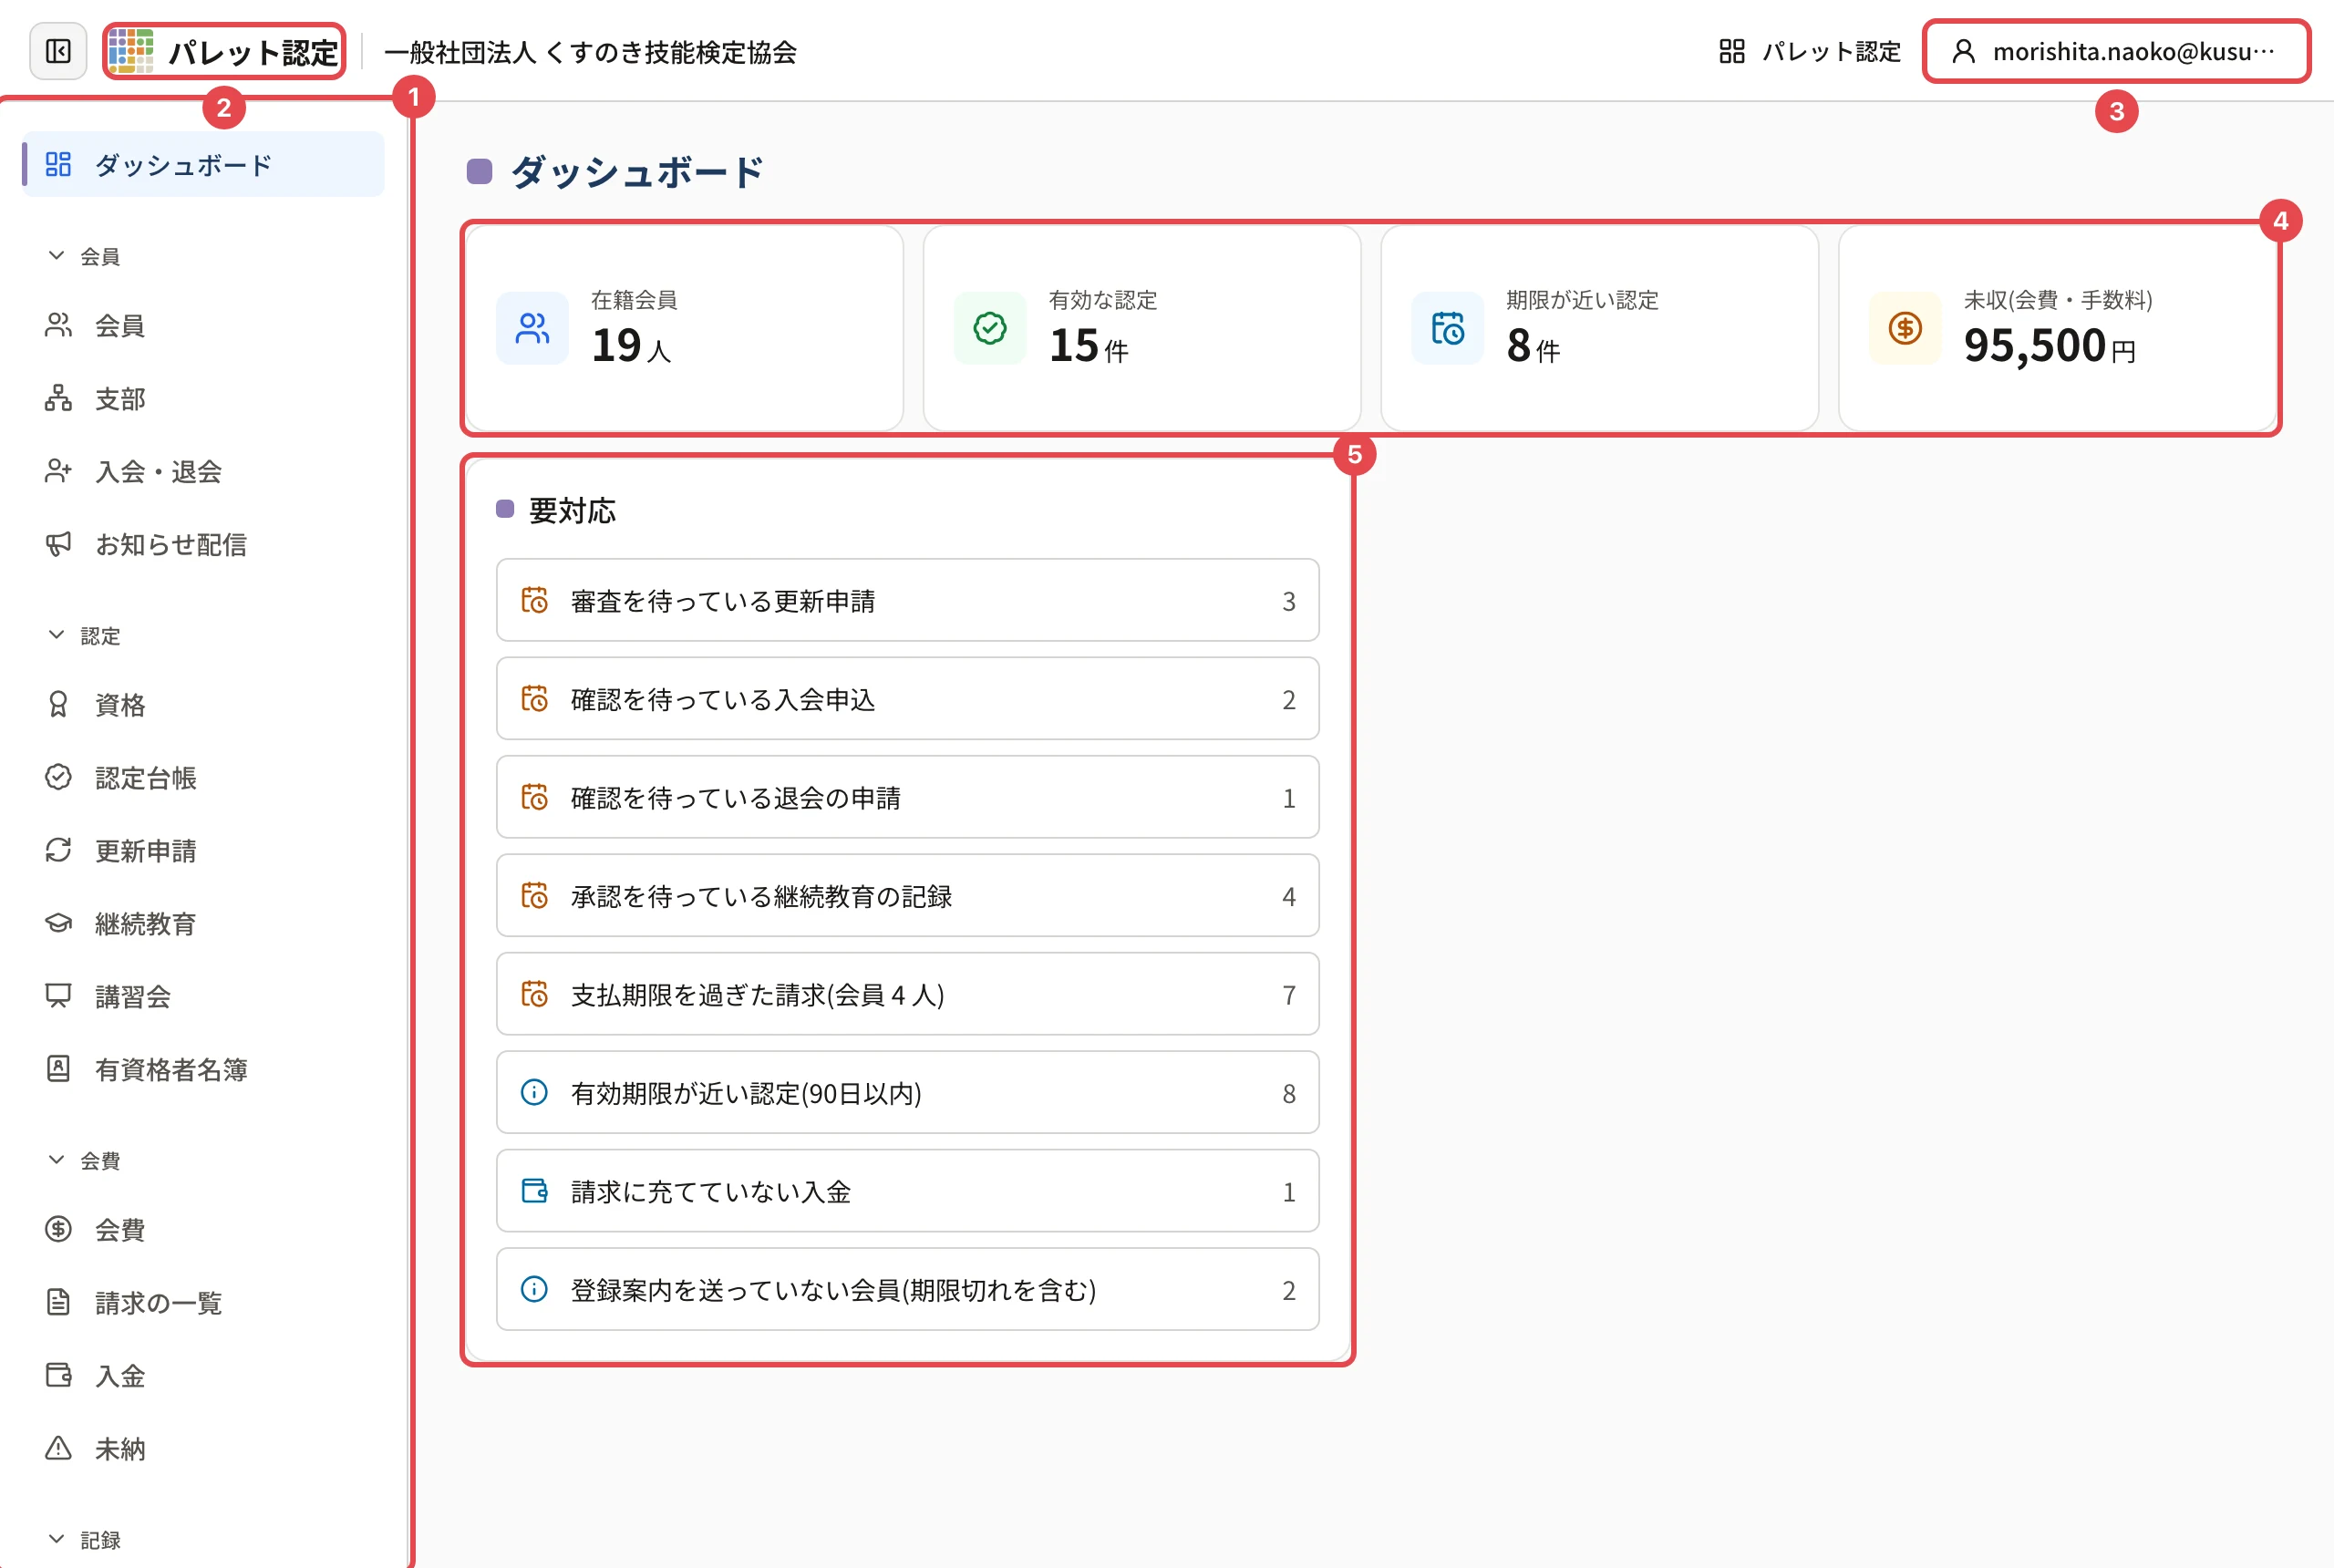
Task: Select the 入金 wallet icon in sidebar
Action: (58, 1375)
